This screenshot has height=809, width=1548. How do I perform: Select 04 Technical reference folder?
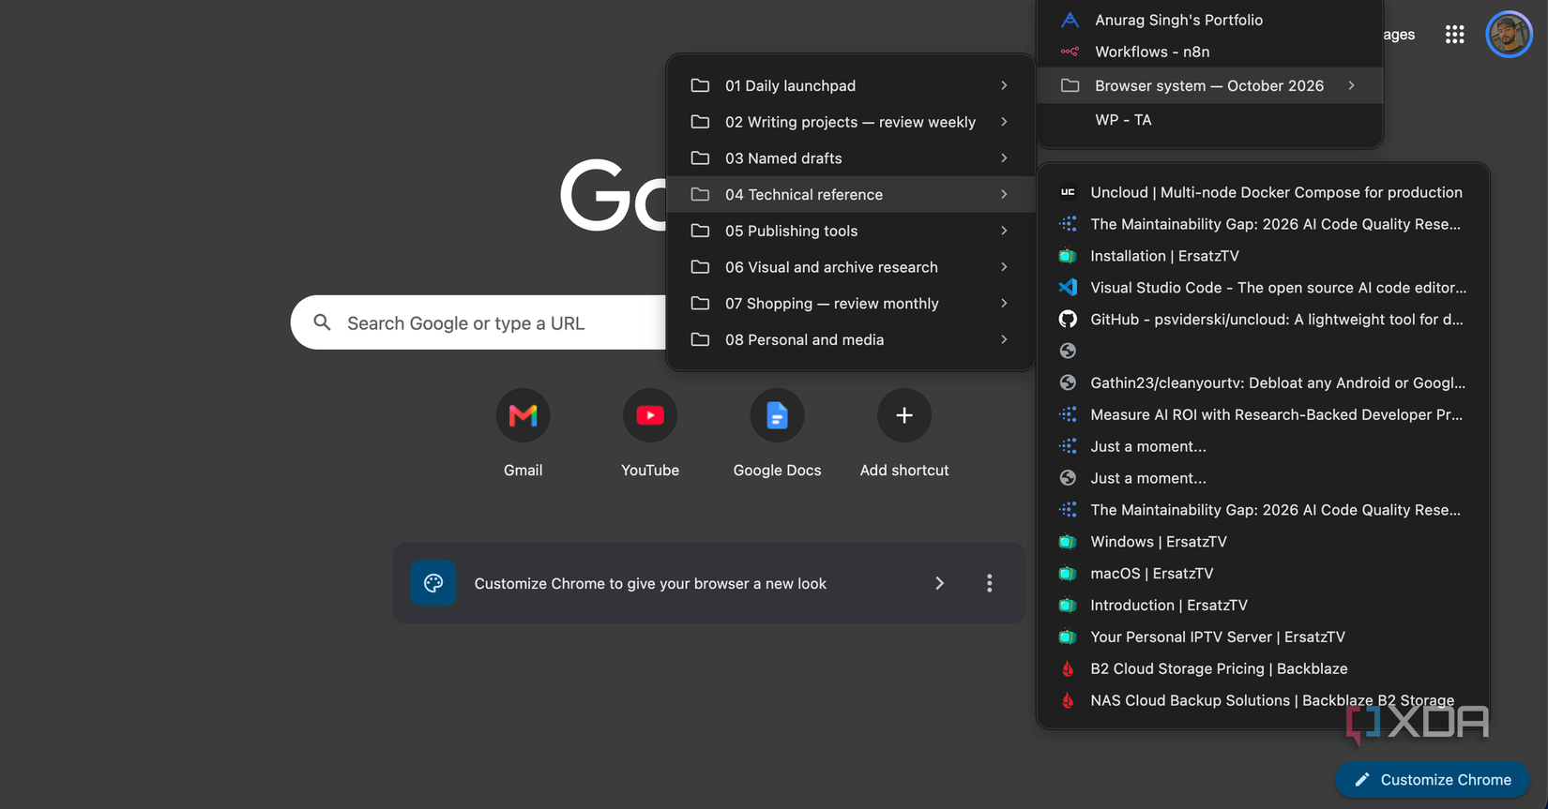point(850,194)
